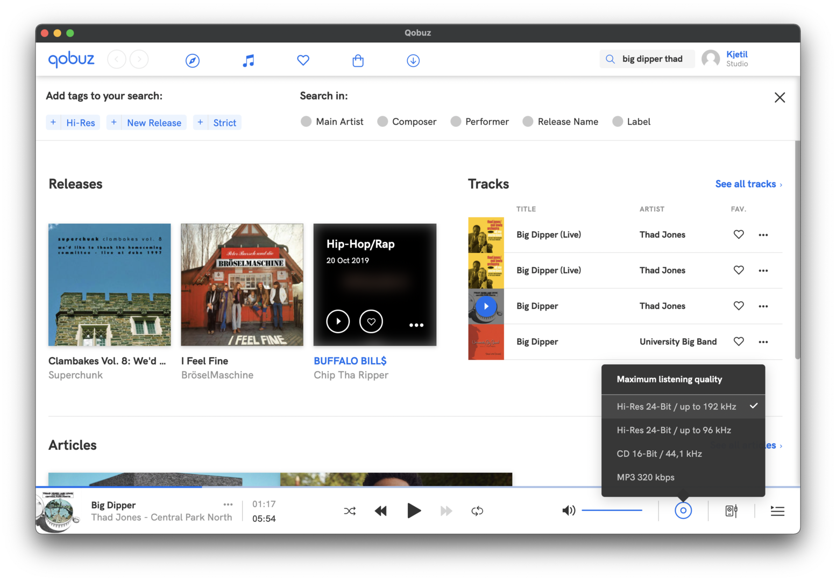
Task: Open second Big Dipper (Live) track title
Action: (x=549, y=270)
